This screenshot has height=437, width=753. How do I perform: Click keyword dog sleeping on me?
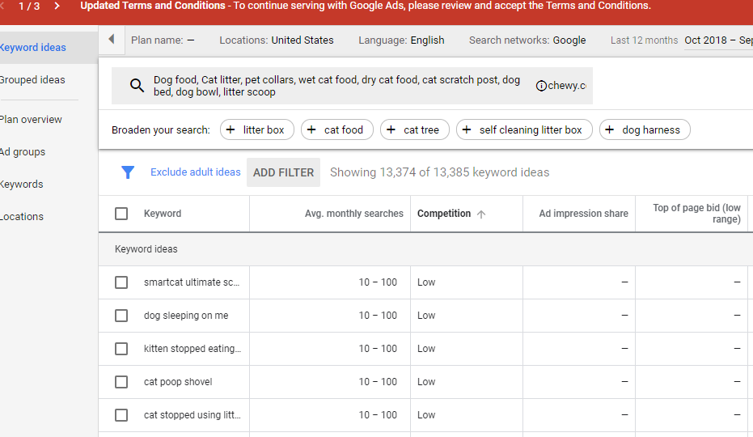[186, 316]
